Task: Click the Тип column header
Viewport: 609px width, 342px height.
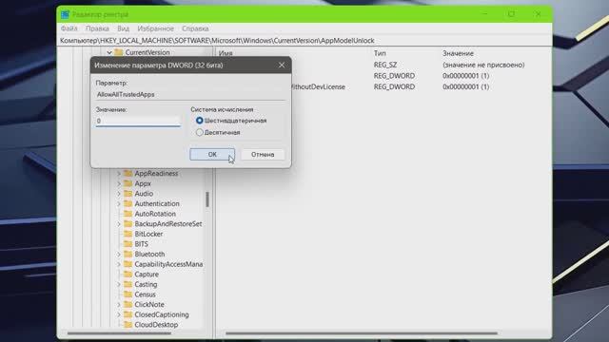Action: pos(380,53)
